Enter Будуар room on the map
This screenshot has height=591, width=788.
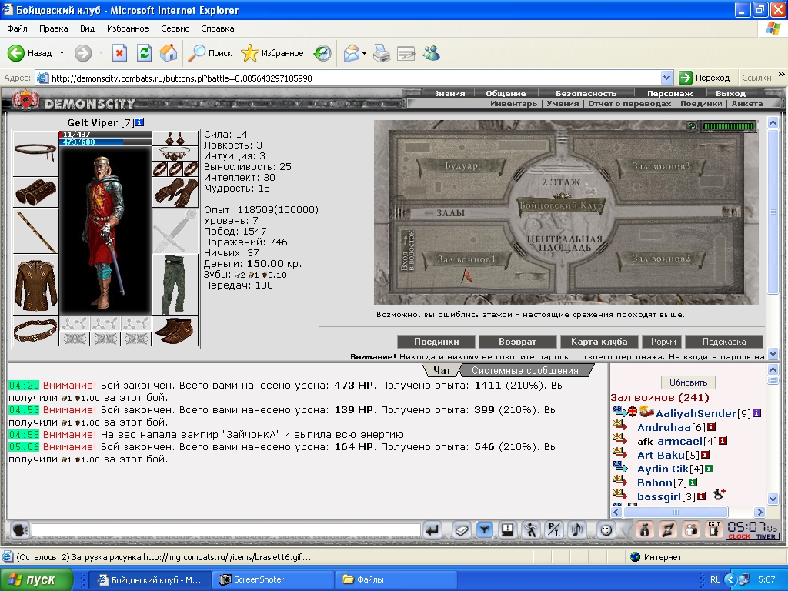coord(461,165)
